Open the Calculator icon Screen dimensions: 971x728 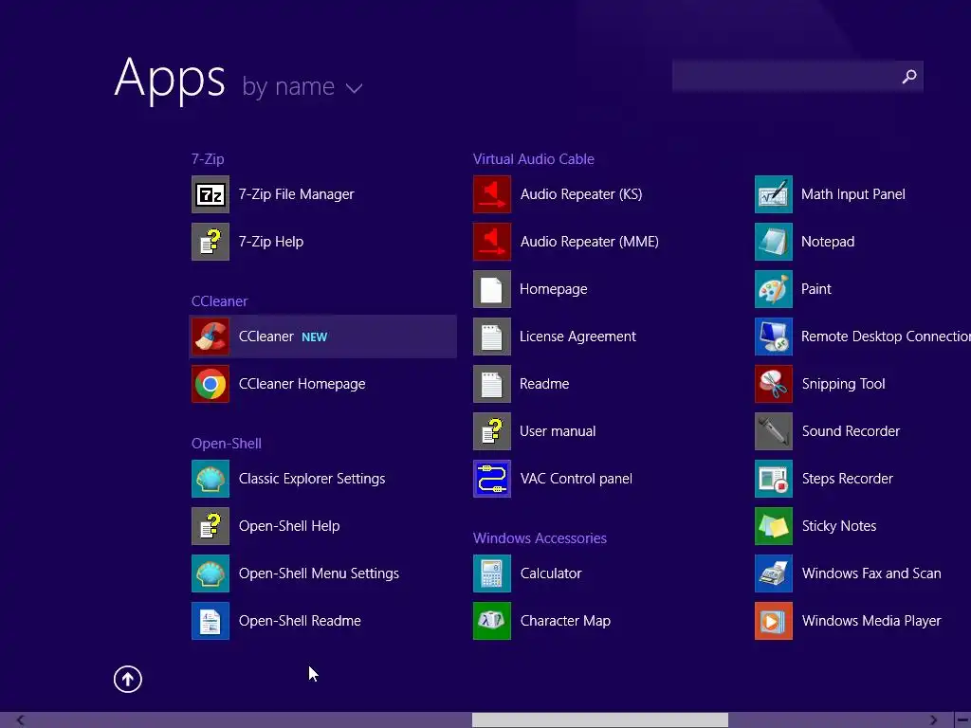492,573
